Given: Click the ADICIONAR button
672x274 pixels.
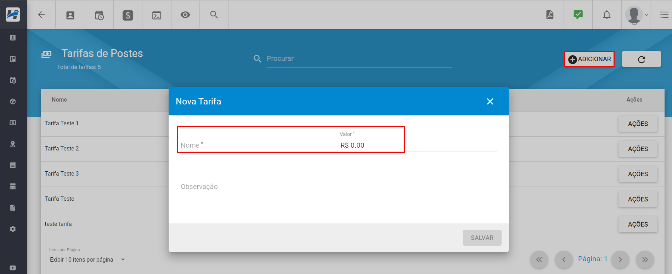Looking at the screenshot, I should coord(589,59).
